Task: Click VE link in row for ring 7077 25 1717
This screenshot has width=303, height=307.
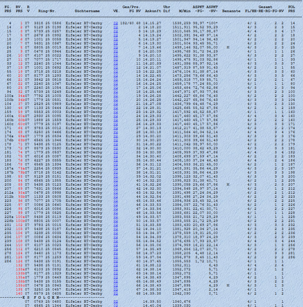Action: pos(116,60)
